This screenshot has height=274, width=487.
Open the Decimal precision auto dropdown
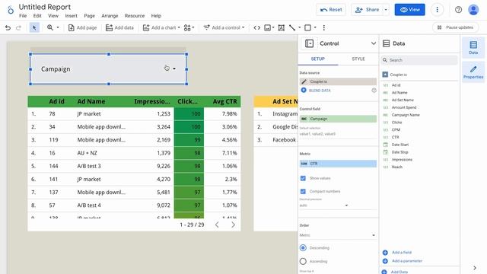coord(324,205)
